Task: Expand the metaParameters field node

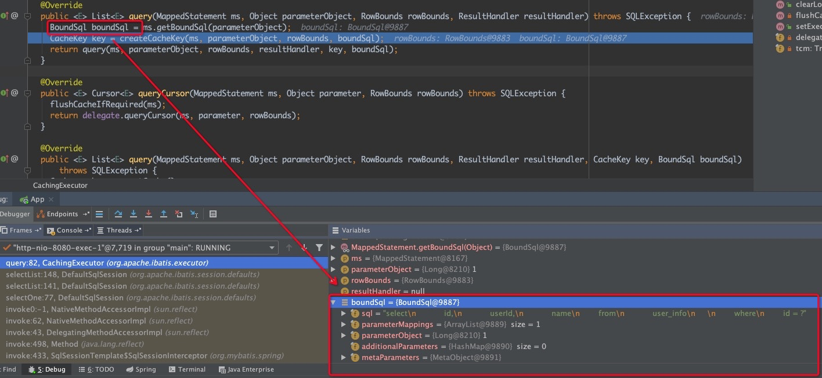Action: coord(344,357)
